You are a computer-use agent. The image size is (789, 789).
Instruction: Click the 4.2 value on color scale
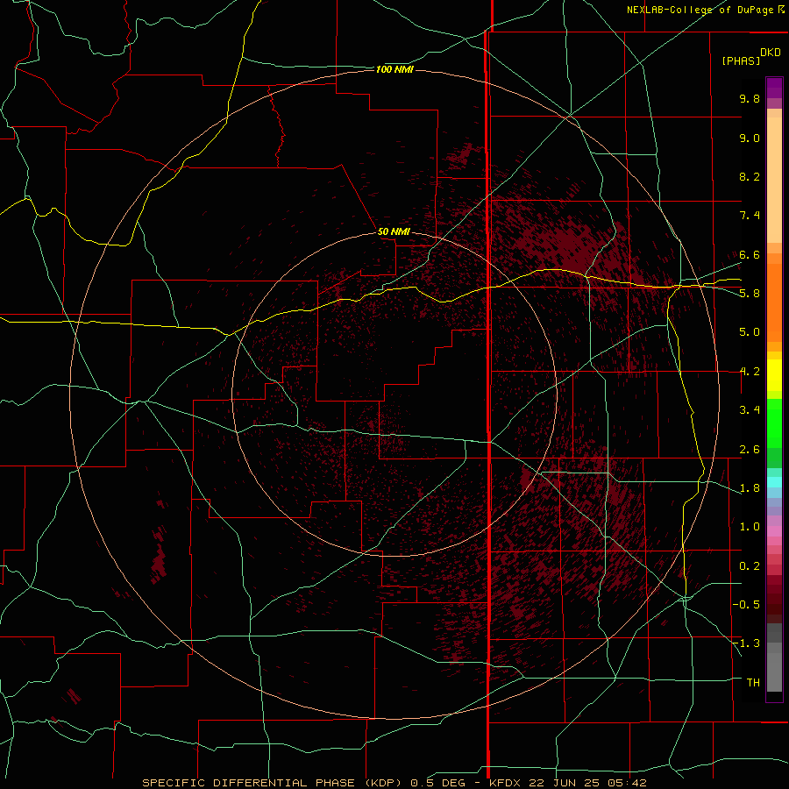click(750, 372)
